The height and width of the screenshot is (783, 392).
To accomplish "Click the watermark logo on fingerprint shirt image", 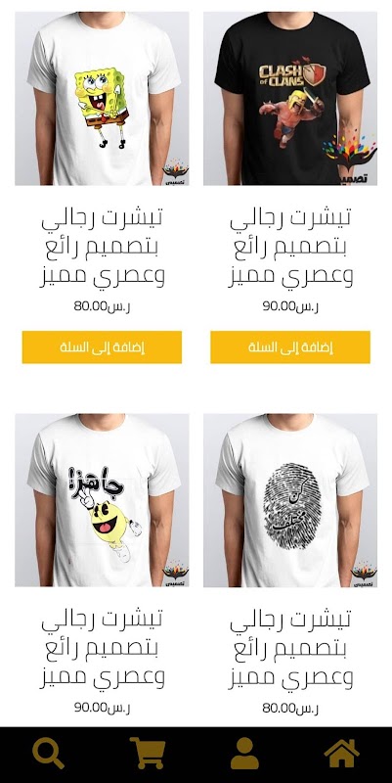I will [x=364, y=575].
